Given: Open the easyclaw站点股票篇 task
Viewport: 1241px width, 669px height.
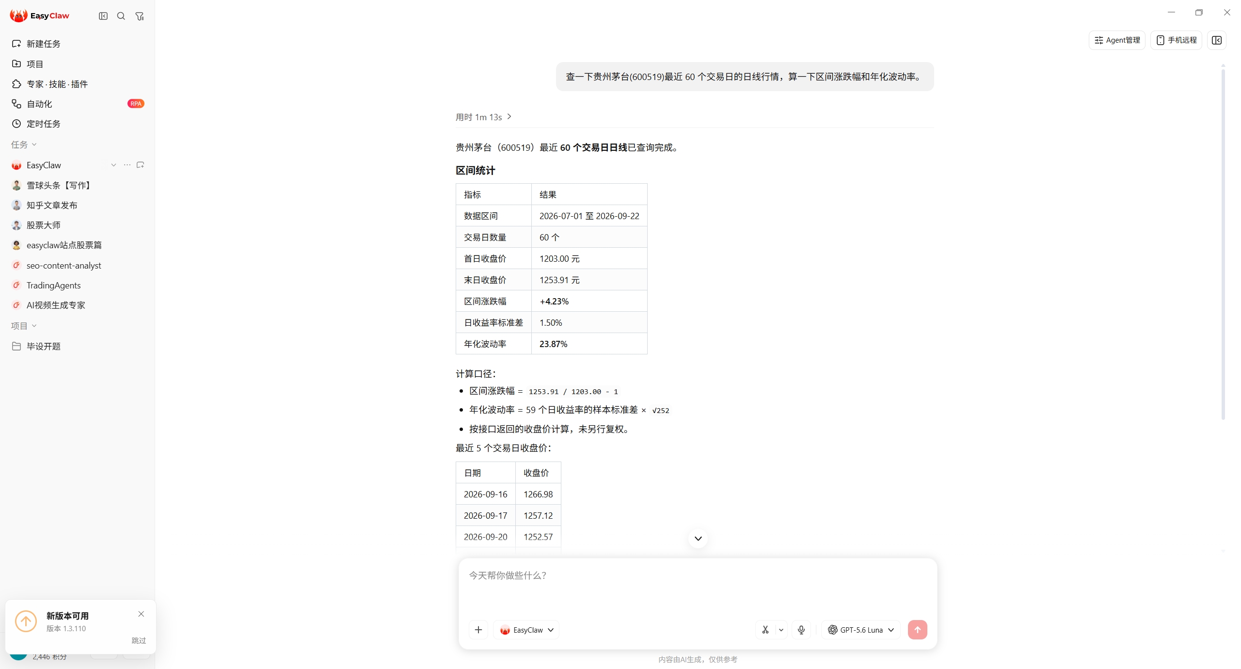Looking at the screenshot, I should (78, 245).
